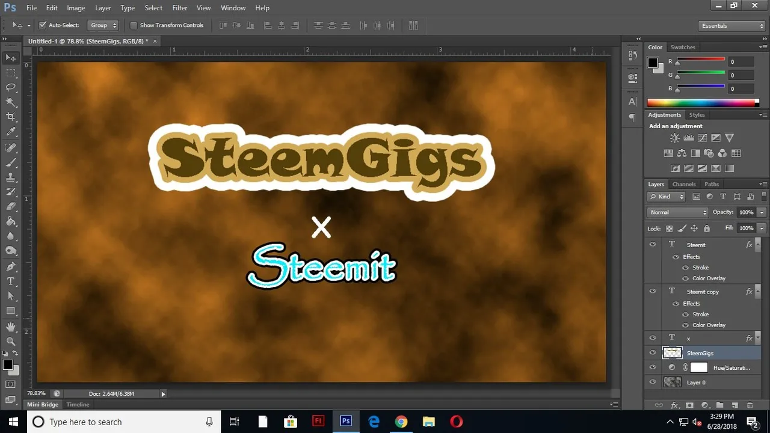Hide the SteemGigs layer
Image resolution: width=770 pixels, height=433 pixels.
pos(653,353)
